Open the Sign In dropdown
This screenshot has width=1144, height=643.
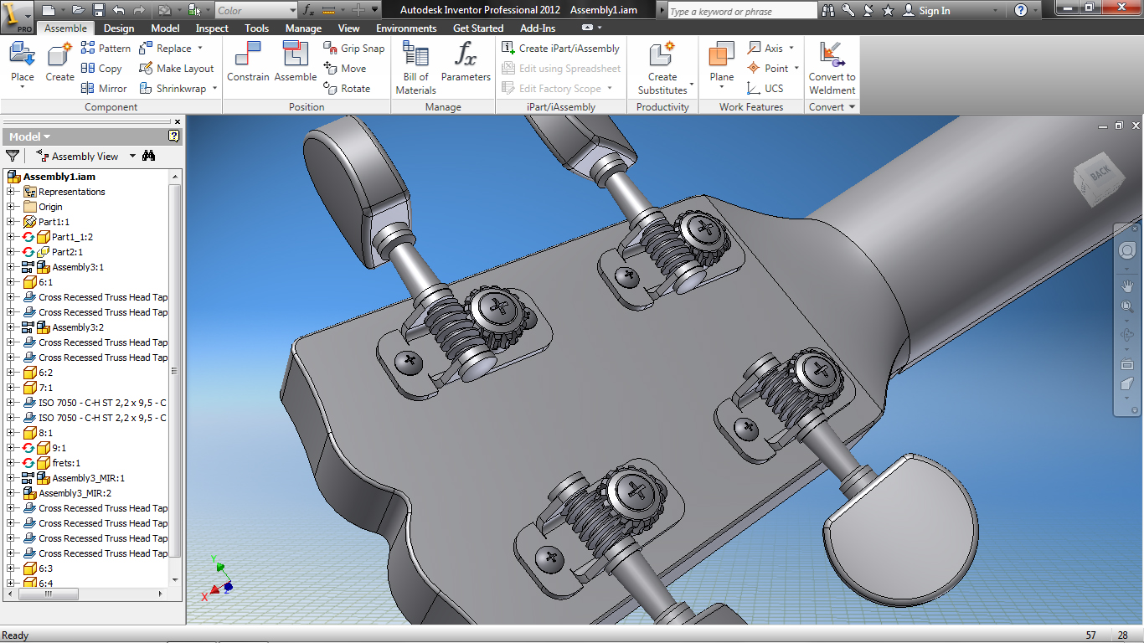[x=997, y=11]
